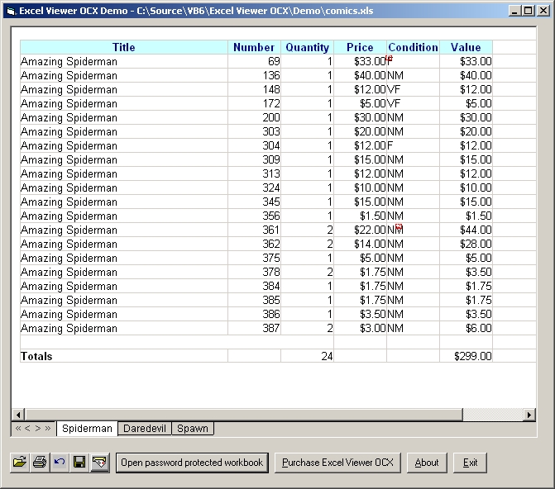
Task: Jump to the first sheet with « arrow
Action: tap(18, 428)
